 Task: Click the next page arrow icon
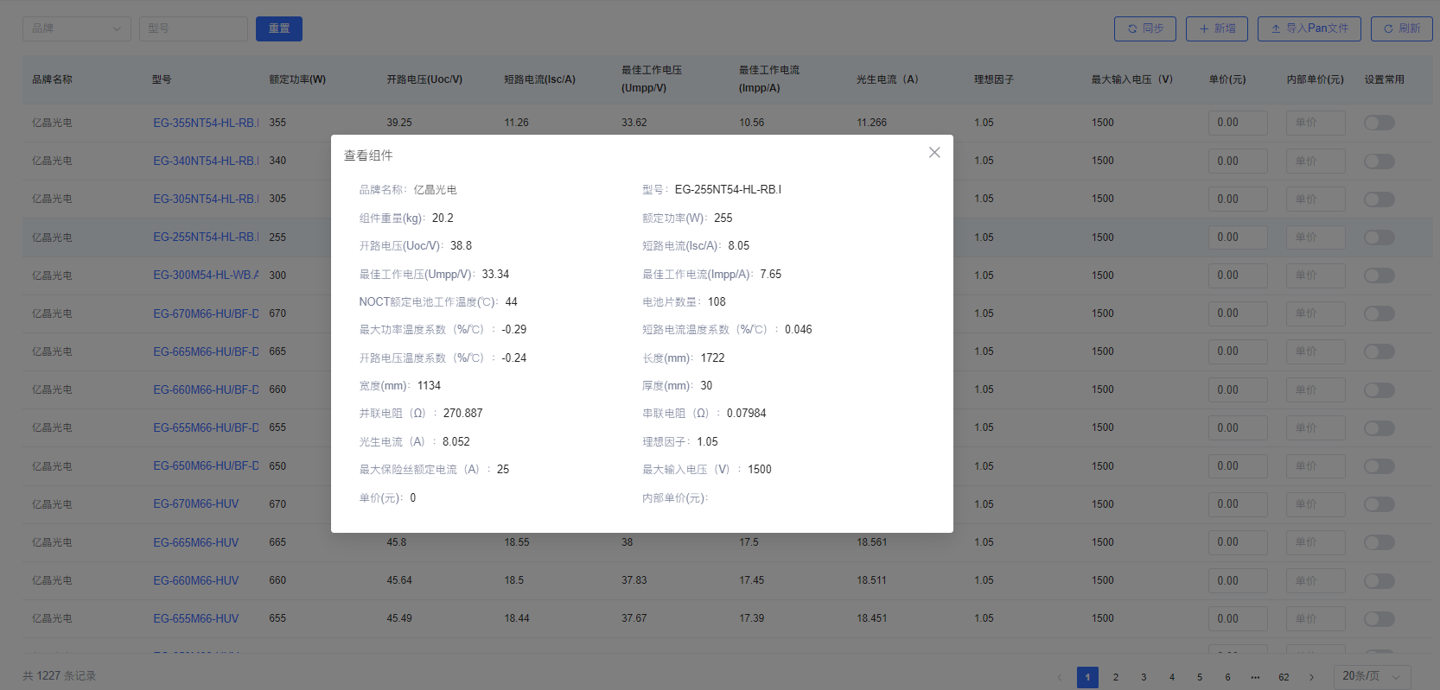coord(1311,677)
